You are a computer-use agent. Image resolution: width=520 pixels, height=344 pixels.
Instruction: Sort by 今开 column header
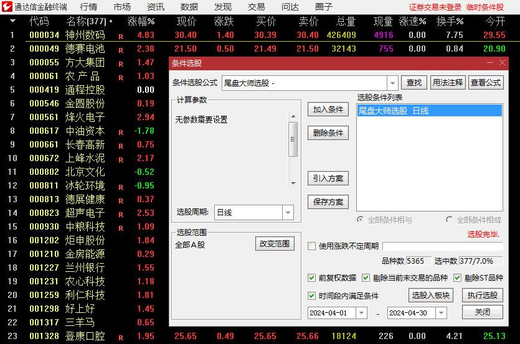point(496,22)
